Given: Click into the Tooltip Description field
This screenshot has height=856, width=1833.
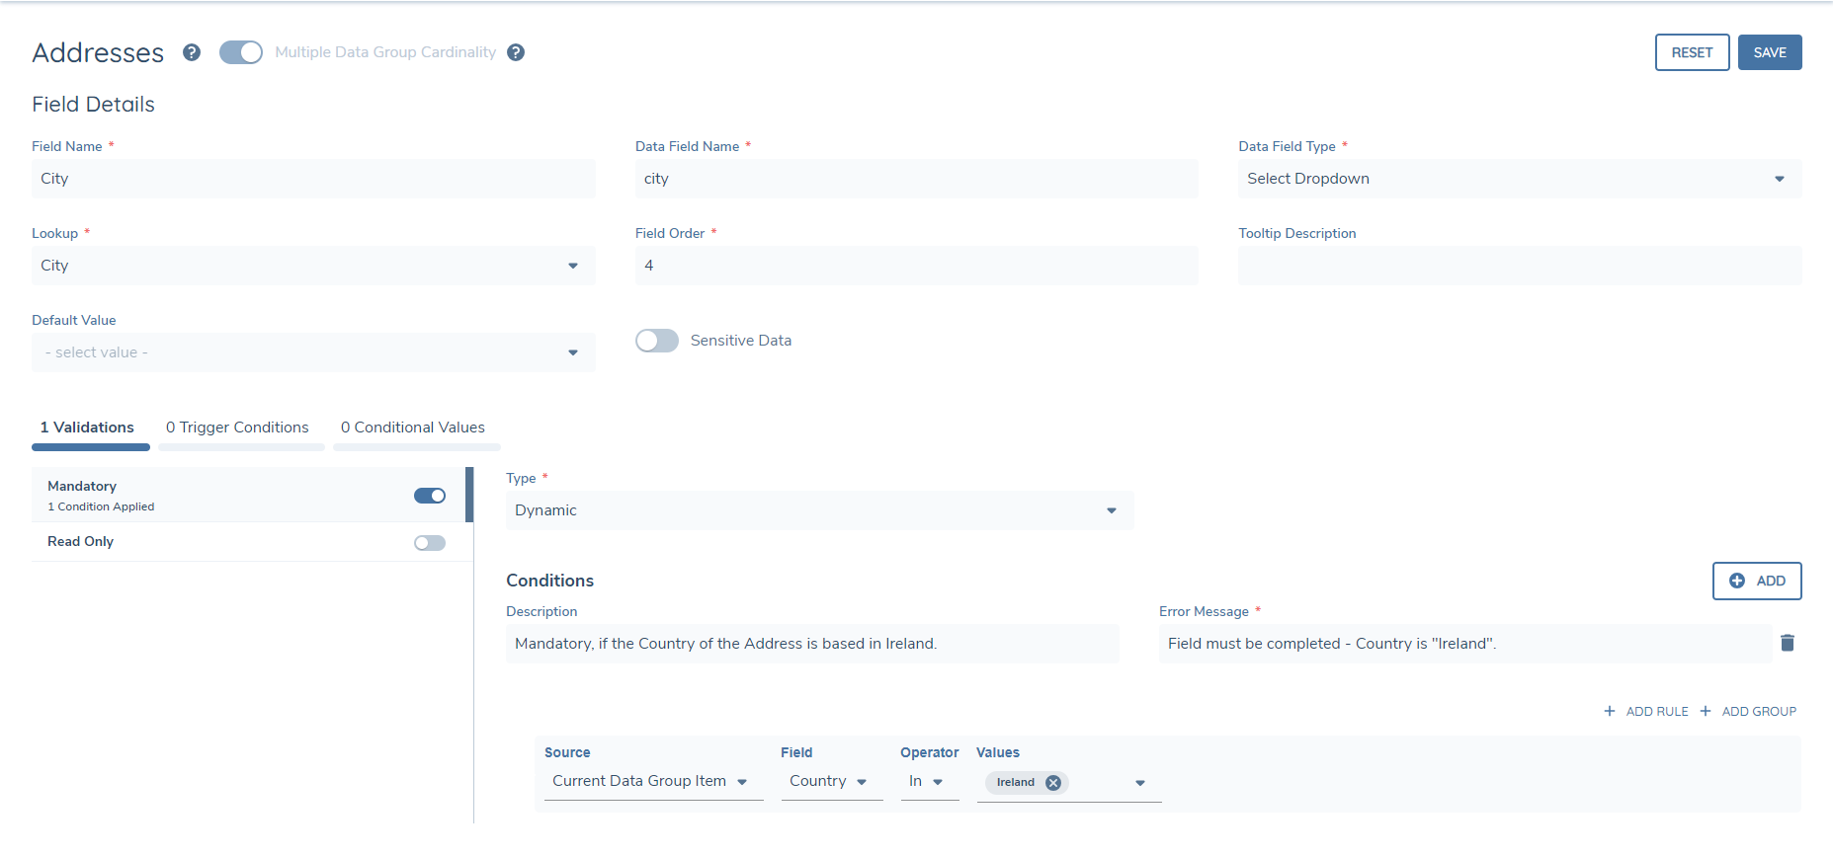Looking at the screenshot, I should tap(1519, 266).
